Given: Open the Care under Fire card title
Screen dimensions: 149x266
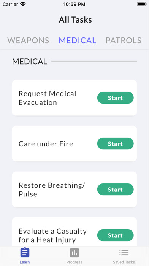Looking at the screenshot, I should (x=46, y=144).
